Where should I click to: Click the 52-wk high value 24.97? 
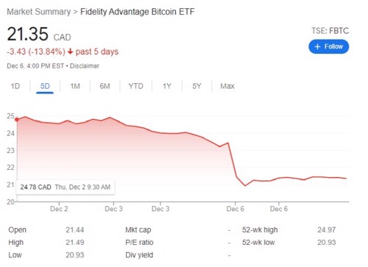point(327,229)
